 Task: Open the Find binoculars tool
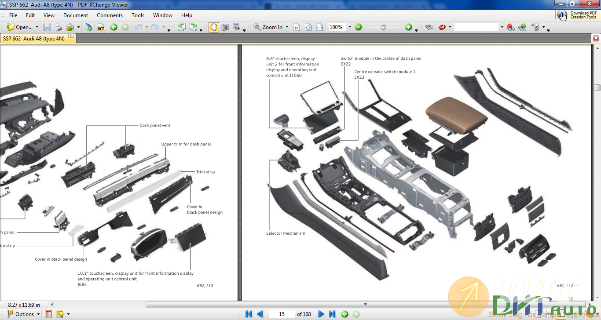429,27
